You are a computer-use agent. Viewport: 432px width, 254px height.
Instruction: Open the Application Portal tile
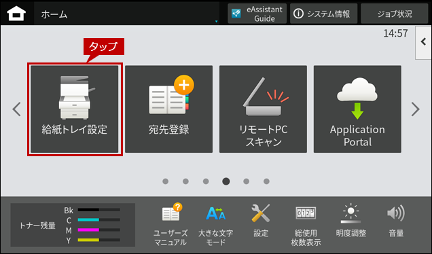tap(357, 109)
